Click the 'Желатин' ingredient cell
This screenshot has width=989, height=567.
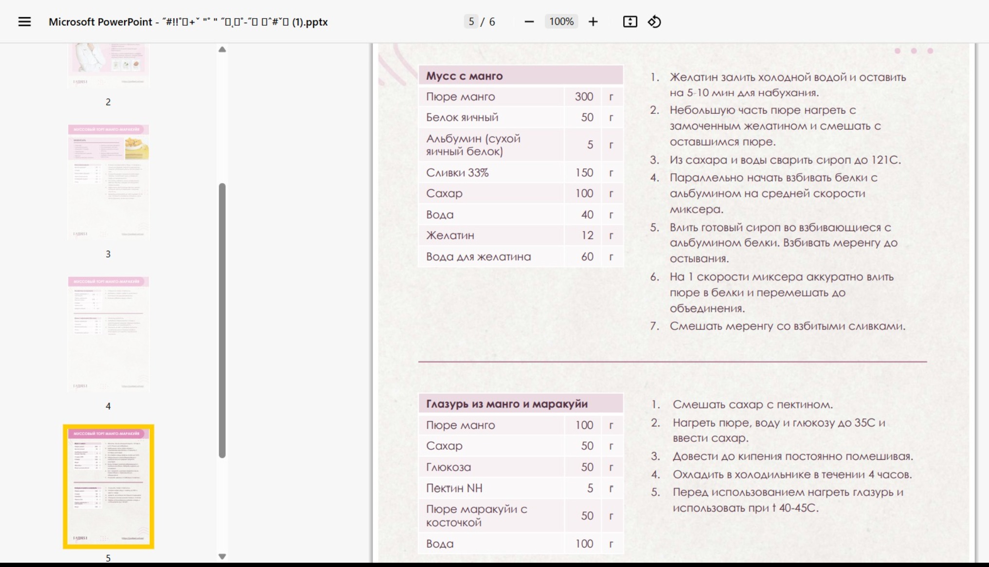click(491, 236)
